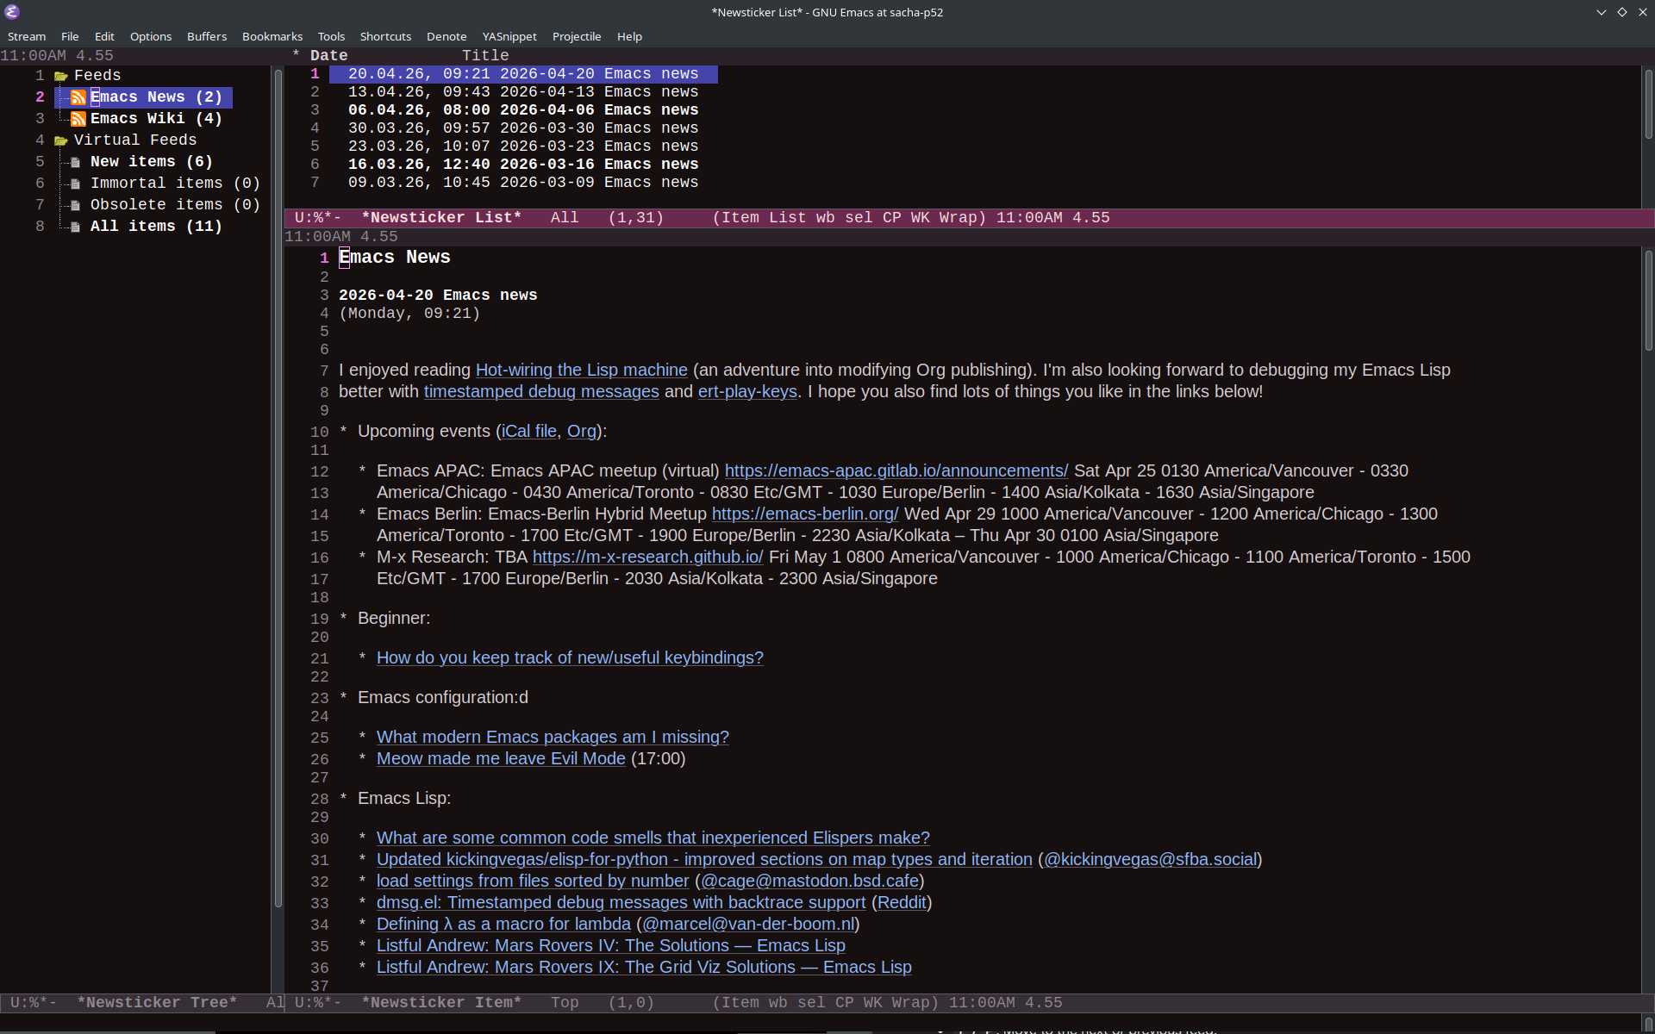Image resolution: width=1655 pixels, height=1034 pixels.
Task: Open the YASnippet menu
Action: tap(509, 36)
